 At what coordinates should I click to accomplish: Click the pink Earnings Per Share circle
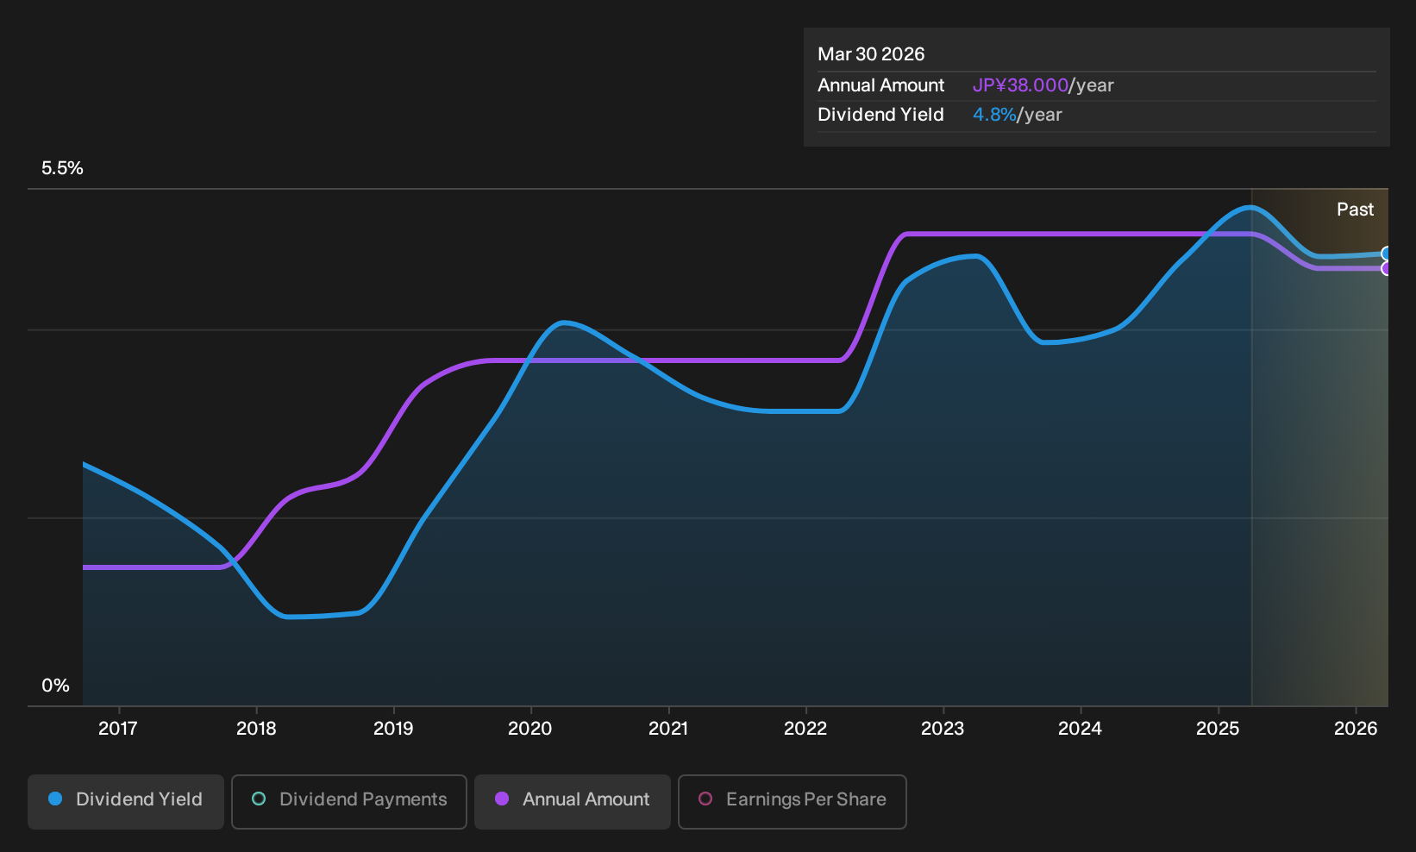705,799
